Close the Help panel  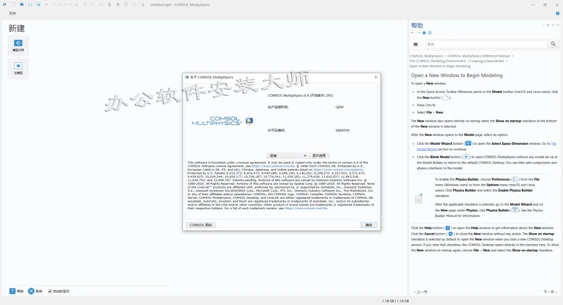pos(558,25)
